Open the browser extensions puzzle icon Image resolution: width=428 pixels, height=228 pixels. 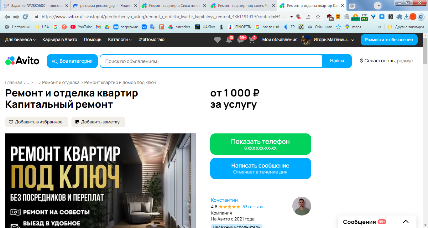tap(399, 17)
